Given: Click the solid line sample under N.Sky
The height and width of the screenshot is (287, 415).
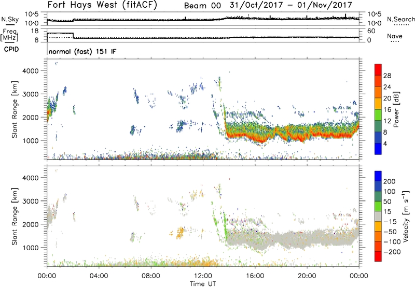Looking at the screenshot, I should (10, 24).
